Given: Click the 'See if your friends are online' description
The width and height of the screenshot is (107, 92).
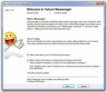Looking at the screenshot, I should click(63, 42).
